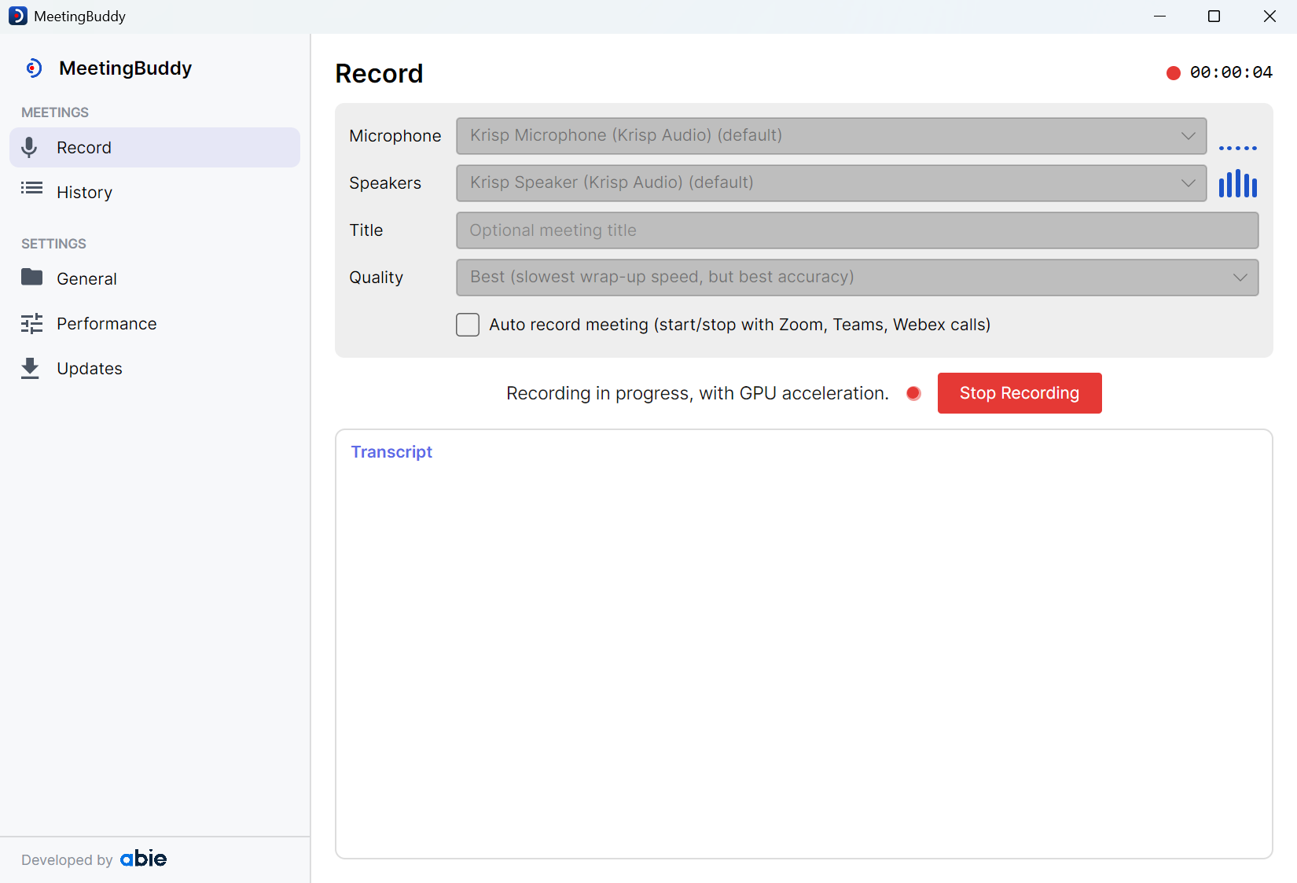This screenshot has height=883, width=1297.
Task: Close the MeetingBuddy window
Action: pyautogui.click(x=1269, y=16)
